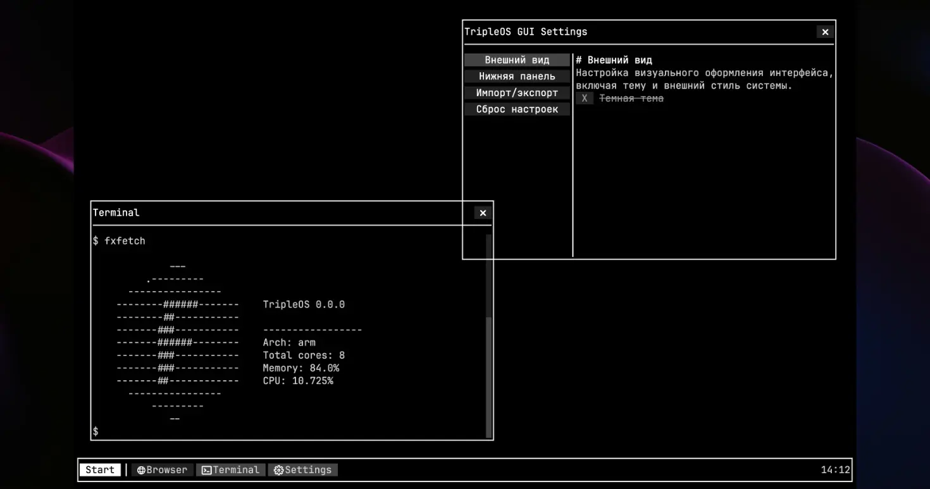Close the Terminal window
The width and height of the screenshot is (930, 489).
pyautogui.click(x=483, y=213)
